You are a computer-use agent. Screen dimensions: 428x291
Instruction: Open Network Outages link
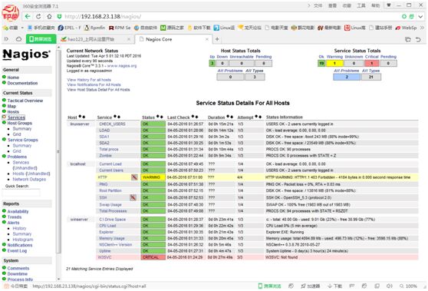pos(29,179)
